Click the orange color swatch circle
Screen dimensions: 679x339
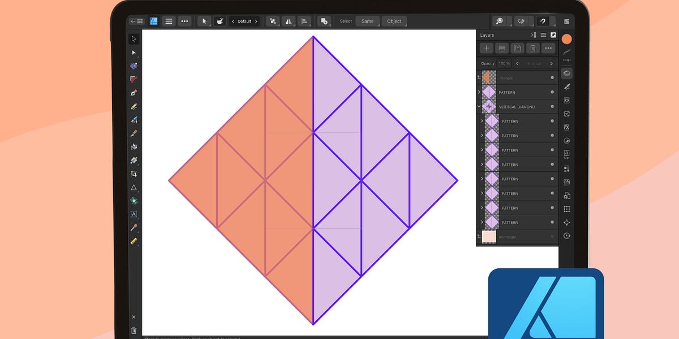coord(566,39)
